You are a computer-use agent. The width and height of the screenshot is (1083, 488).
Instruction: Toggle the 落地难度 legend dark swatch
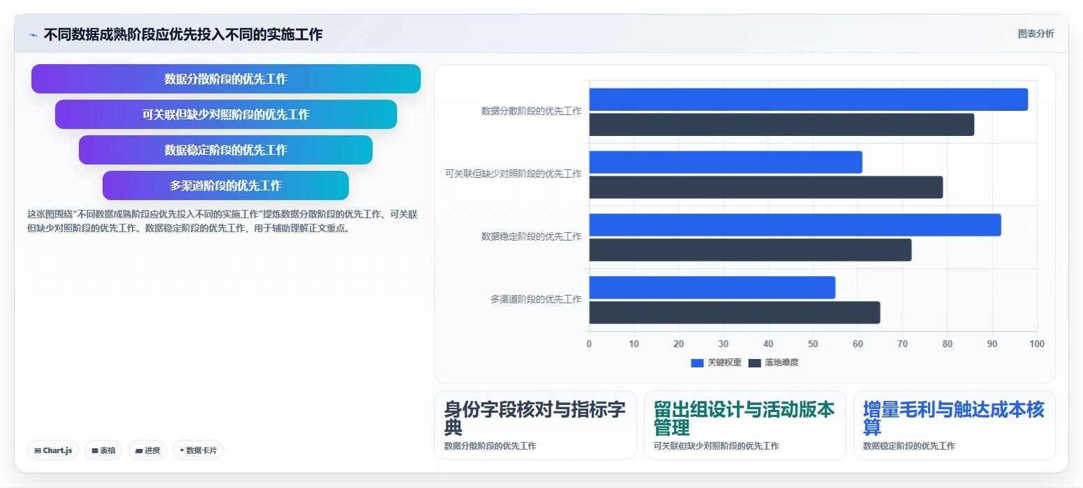754,363
